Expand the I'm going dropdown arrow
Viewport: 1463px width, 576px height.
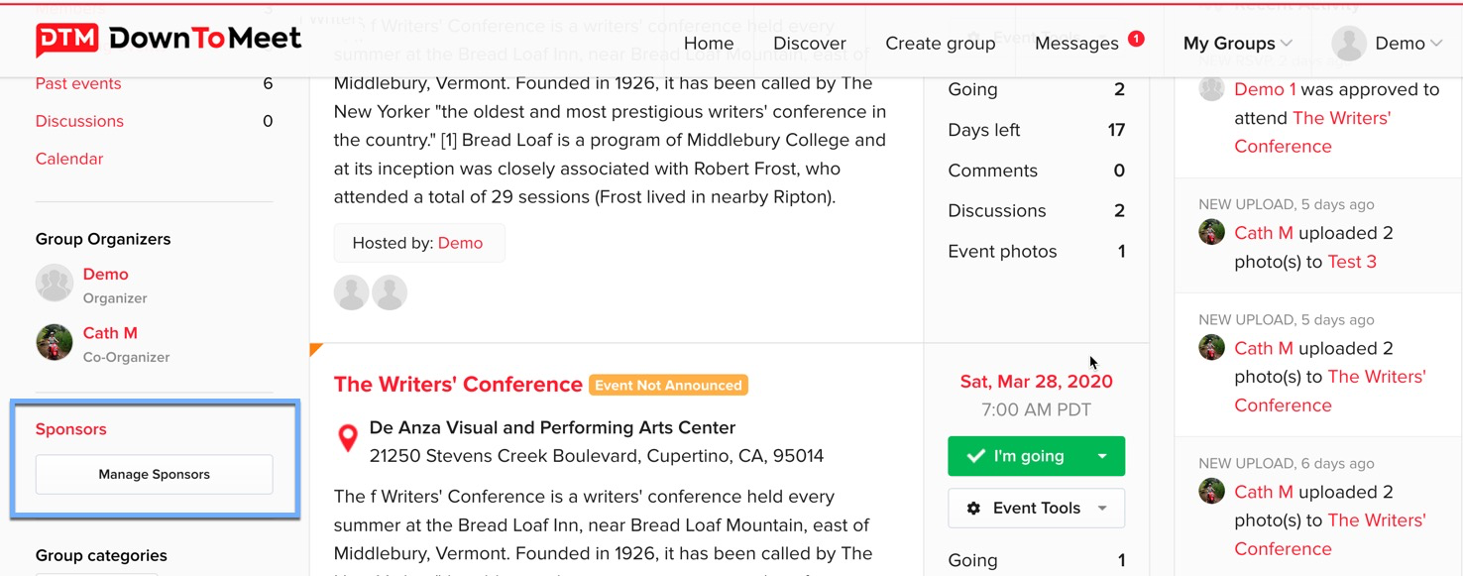(x=1102, y=456)
